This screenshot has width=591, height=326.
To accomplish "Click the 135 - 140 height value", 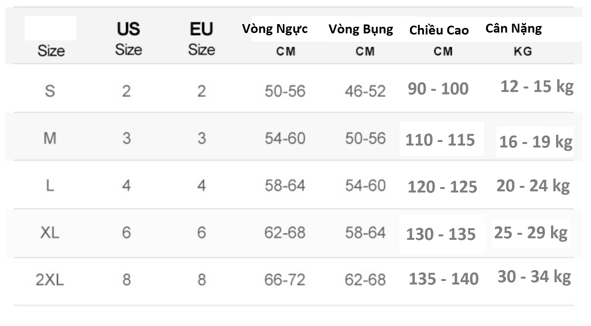I will coord(443,279).
